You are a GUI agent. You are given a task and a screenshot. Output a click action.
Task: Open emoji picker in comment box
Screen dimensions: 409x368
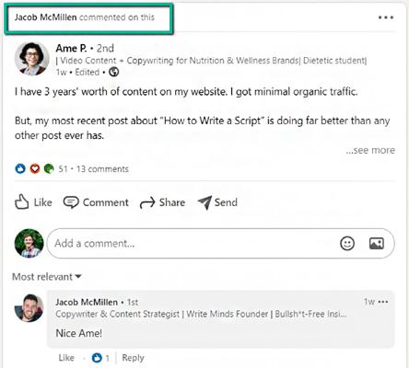(x=347, y=244)
